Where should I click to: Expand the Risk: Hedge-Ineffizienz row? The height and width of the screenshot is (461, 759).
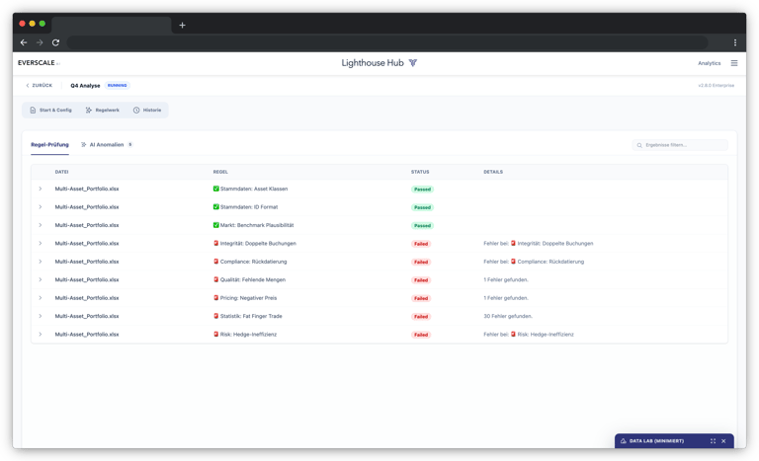coord(41,335)
